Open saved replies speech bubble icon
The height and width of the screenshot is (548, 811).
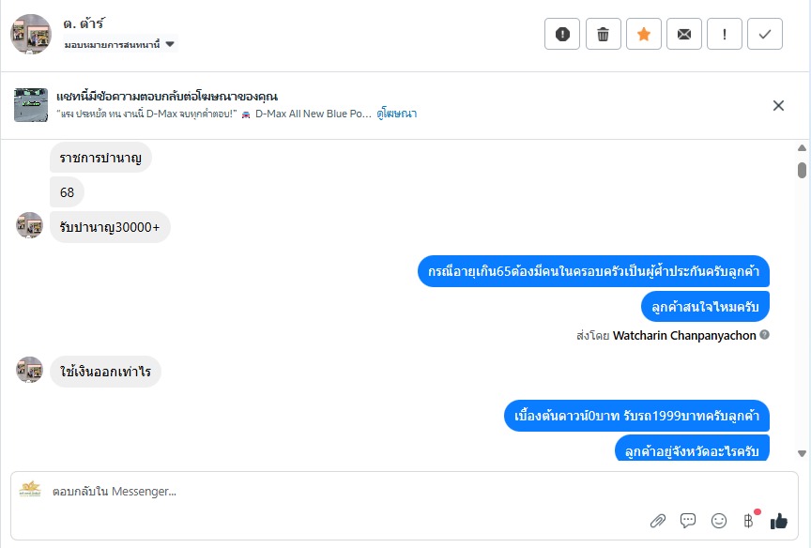point(688,520)
